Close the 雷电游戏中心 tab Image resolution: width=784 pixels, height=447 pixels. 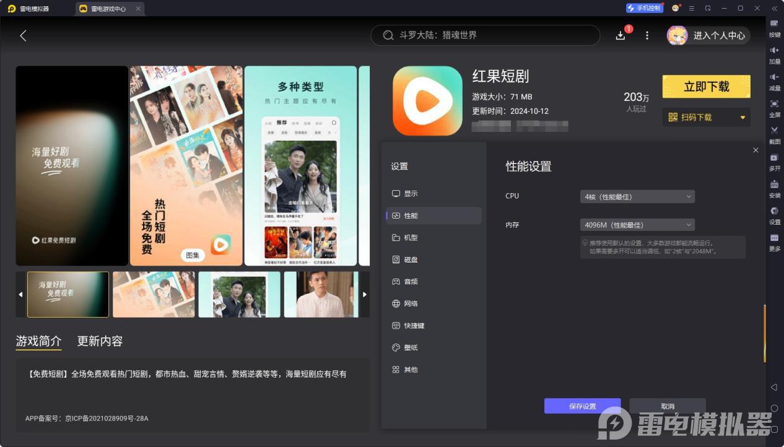tap(138, 9)
